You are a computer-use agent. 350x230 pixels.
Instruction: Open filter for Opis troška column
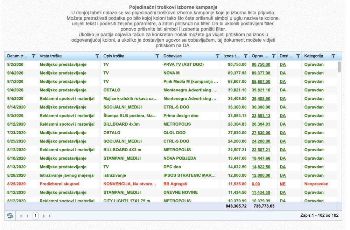tap(157, 56)
